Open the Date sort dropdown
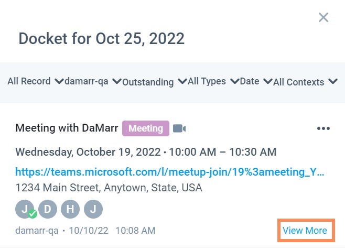 (x=256, y=81)
